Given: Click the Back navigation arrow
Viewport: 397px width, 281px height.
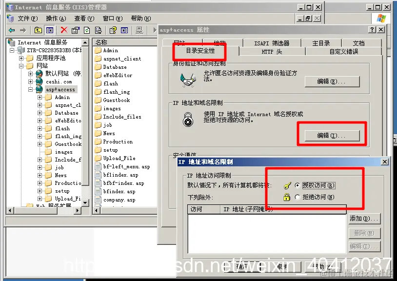Looking at the screenshot, I should [11, 30].
